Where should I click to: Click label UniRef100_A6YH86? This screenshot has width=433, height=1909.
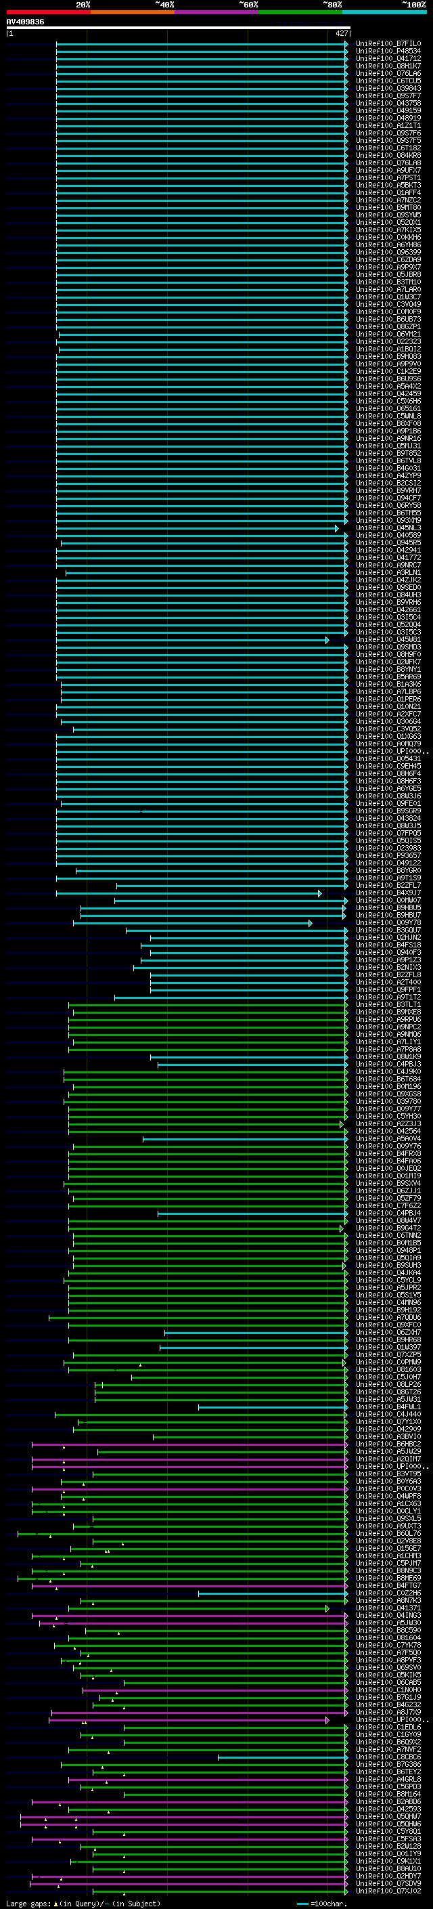click(x=388, y=244)
